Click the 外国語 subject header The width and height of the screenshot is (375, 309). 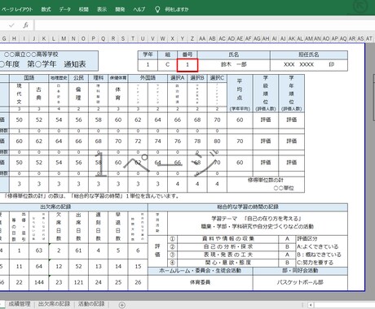(148, 78)
